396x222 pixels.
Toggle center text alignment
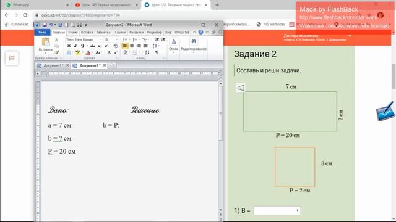(x=132, y=46)
